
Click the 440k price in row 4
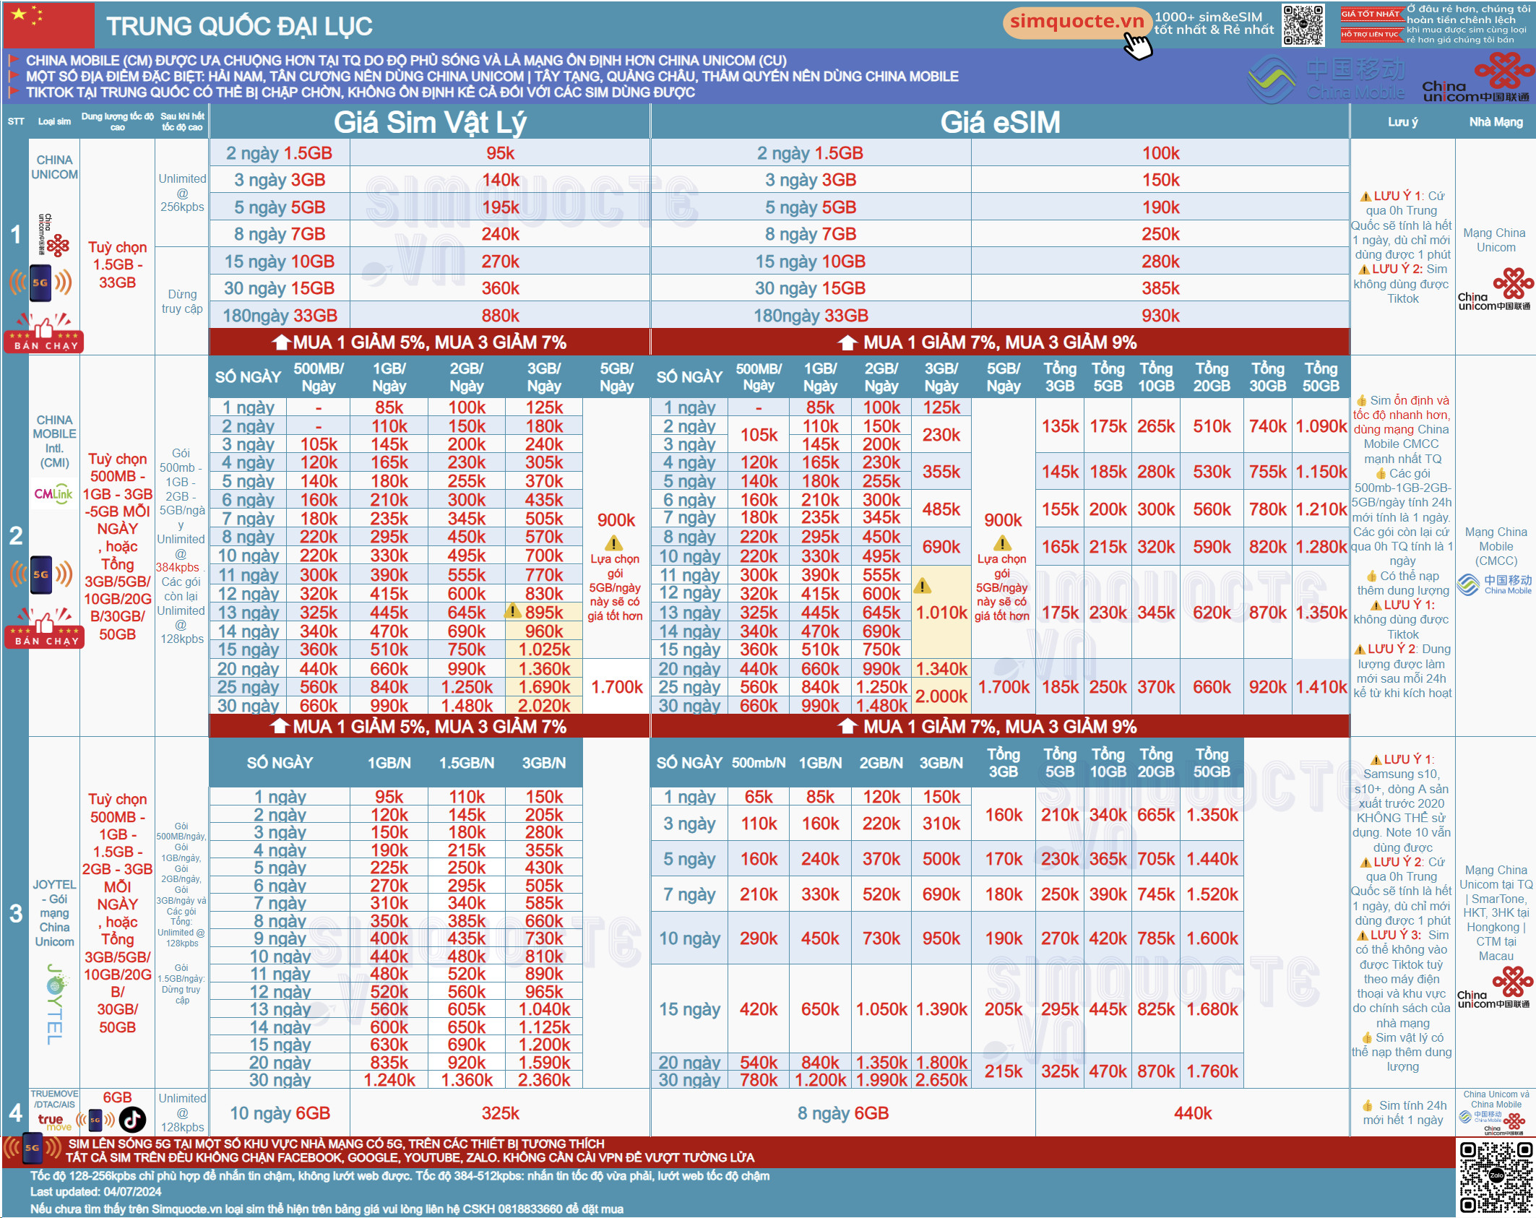(1192, 1113)
